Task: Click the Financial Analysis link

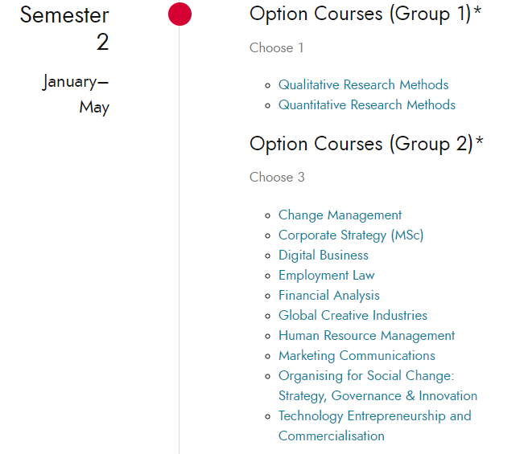Action: [329, 295]
